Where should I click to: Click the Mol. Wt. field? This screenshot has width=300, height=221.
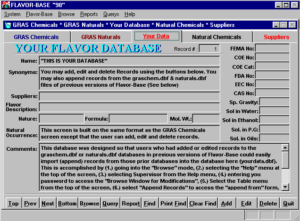click(x=206, y=119)
